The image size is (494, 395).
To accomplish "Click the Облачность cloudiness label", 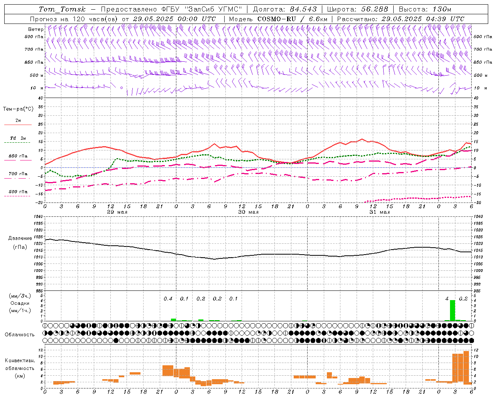I will tap(20, 334).
